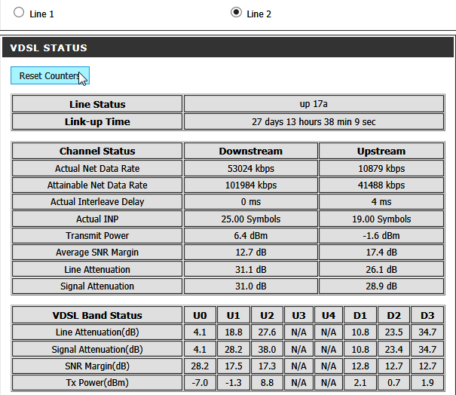456x395 pixels.
Task: Click the Actual INP label
Action: [97, 219]
